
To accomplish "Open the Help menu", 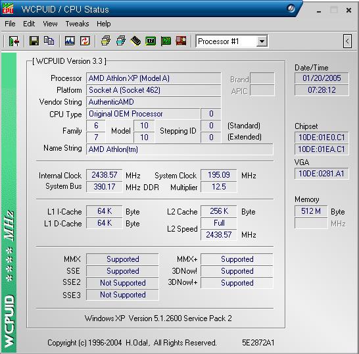I will coord(103,24).
